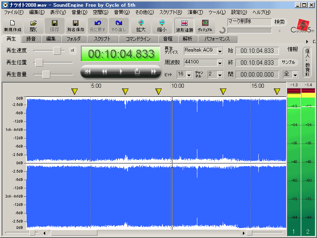Open the ヴィジュアル visualizer icon
Viewport: 317px width, 238px height.
click(x=205, y=26)
